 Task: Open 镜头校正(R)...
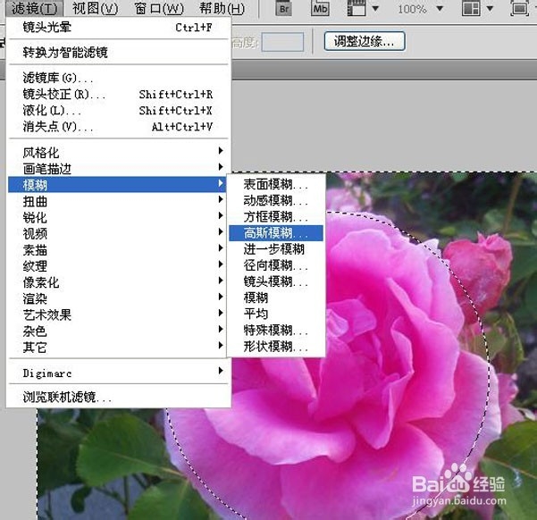point(117,94)
